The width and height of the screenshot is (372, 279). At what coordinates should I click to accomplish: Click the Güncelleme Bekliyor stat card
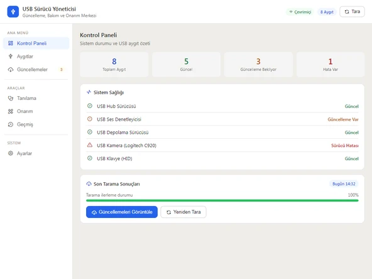pyautogui.click(x=258, y=65)
